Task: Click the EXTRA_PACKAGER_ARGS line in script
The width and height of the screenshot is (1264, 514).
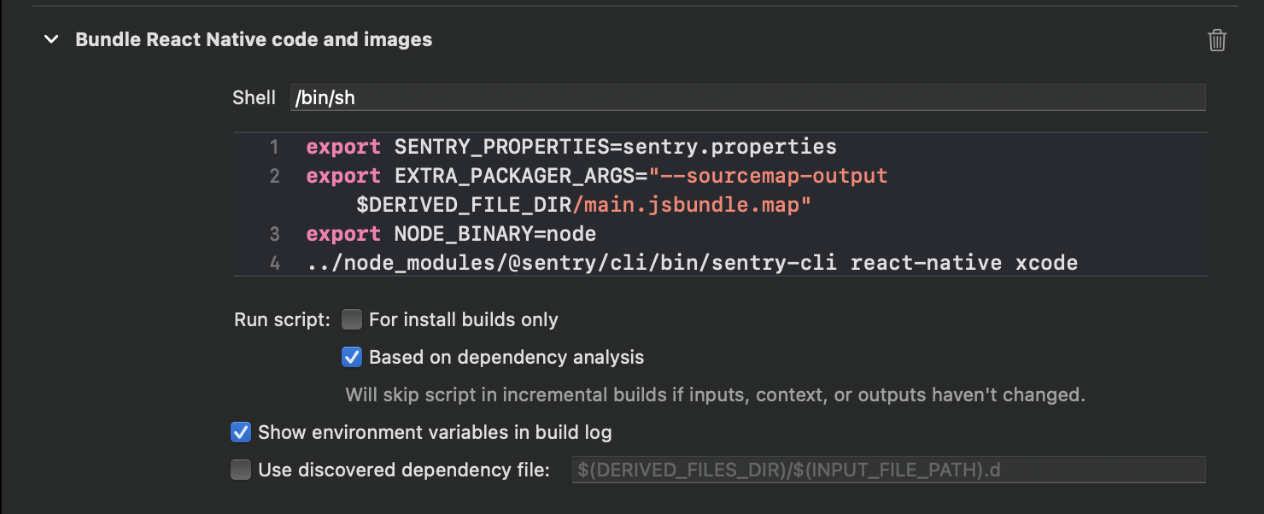Action: (597, 176)
